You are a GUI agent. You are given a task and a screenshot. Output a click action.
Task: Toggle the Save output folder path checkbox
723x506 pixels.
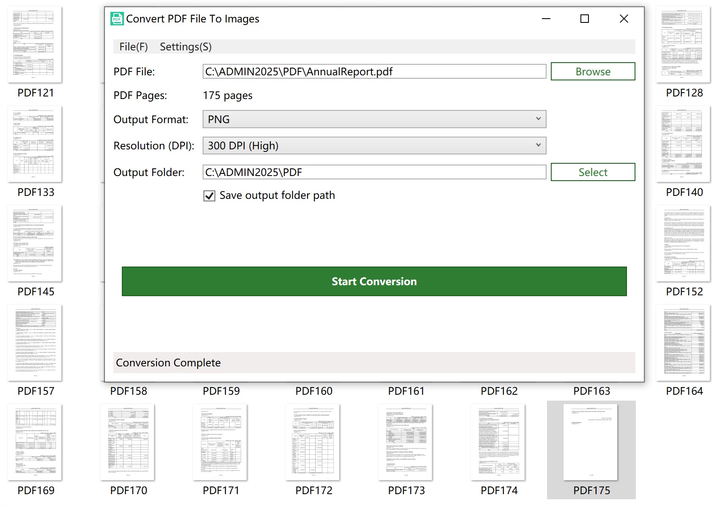[x=209, y=196]
